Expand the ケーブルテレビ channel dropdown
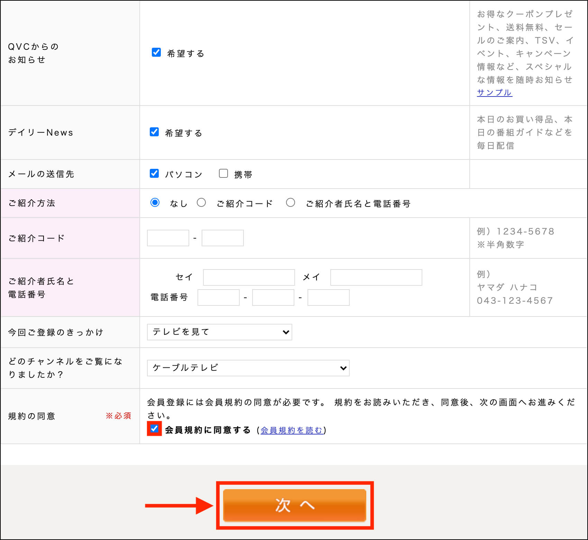The image size is (588, 540). [x=248, y=368]
